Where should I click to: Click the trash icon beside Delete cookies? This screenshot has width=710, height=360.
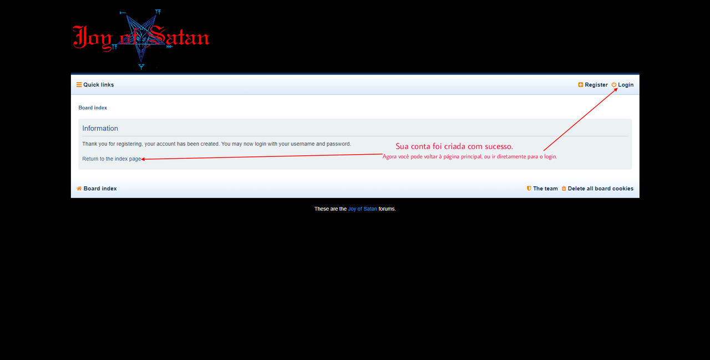(x=564, y=189)
